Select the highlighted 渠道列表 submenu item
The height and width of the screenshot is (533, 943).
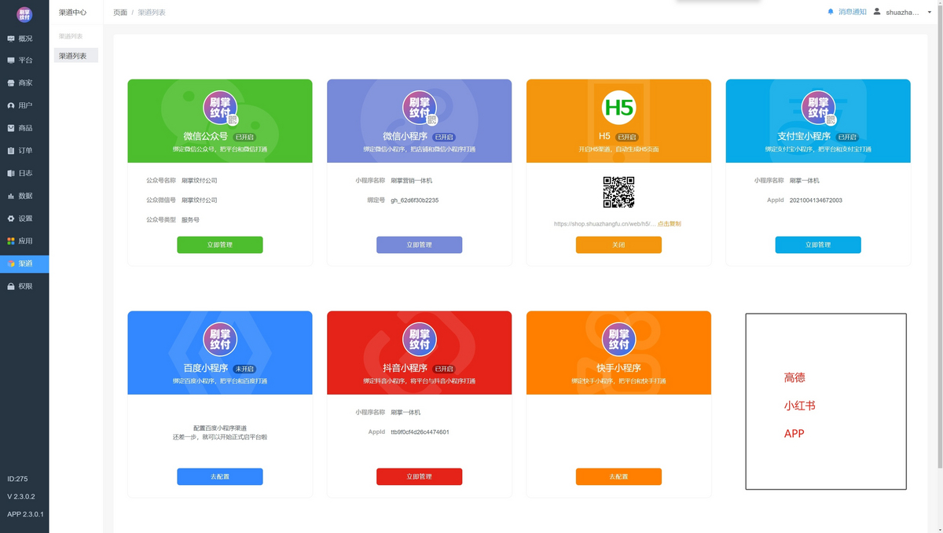tap(76, 56)
